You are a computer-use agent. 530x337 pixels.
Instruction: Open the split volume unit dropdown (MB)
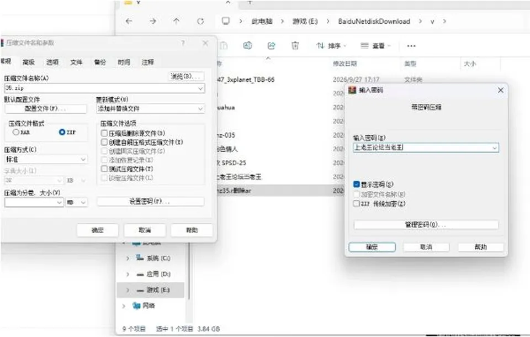click(77, 202)
